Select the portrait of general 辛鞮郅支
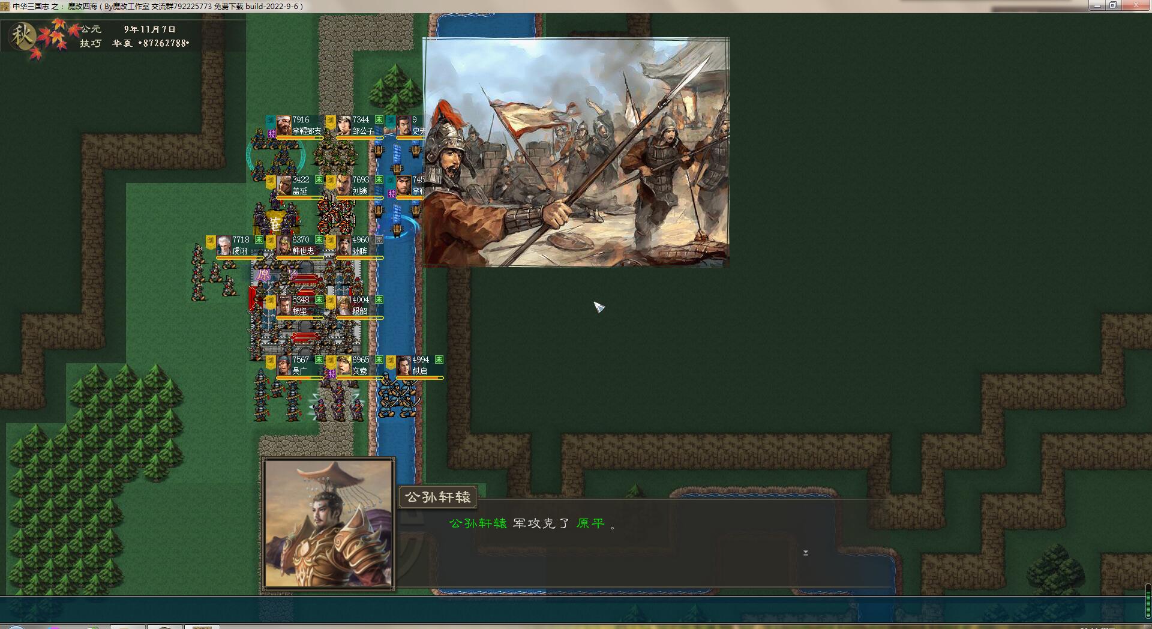Screen dimensions: 1152x629 [284, 125]
